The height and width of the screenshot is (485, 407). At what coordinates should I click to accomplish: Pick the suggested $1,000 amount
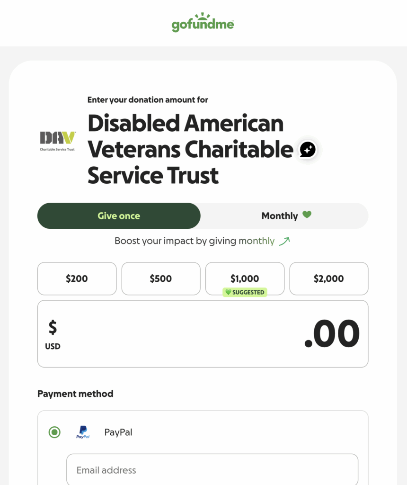pyautogui.click(x=245, y=278)
